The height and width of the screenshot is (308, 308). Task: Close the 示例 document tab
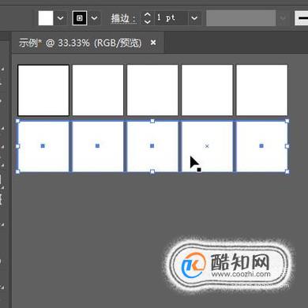153,43
